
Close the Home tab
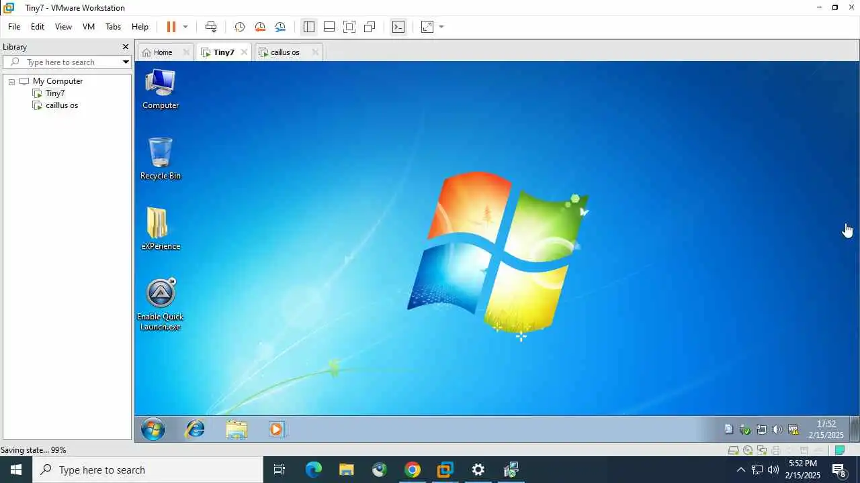(x=187, y=52)
